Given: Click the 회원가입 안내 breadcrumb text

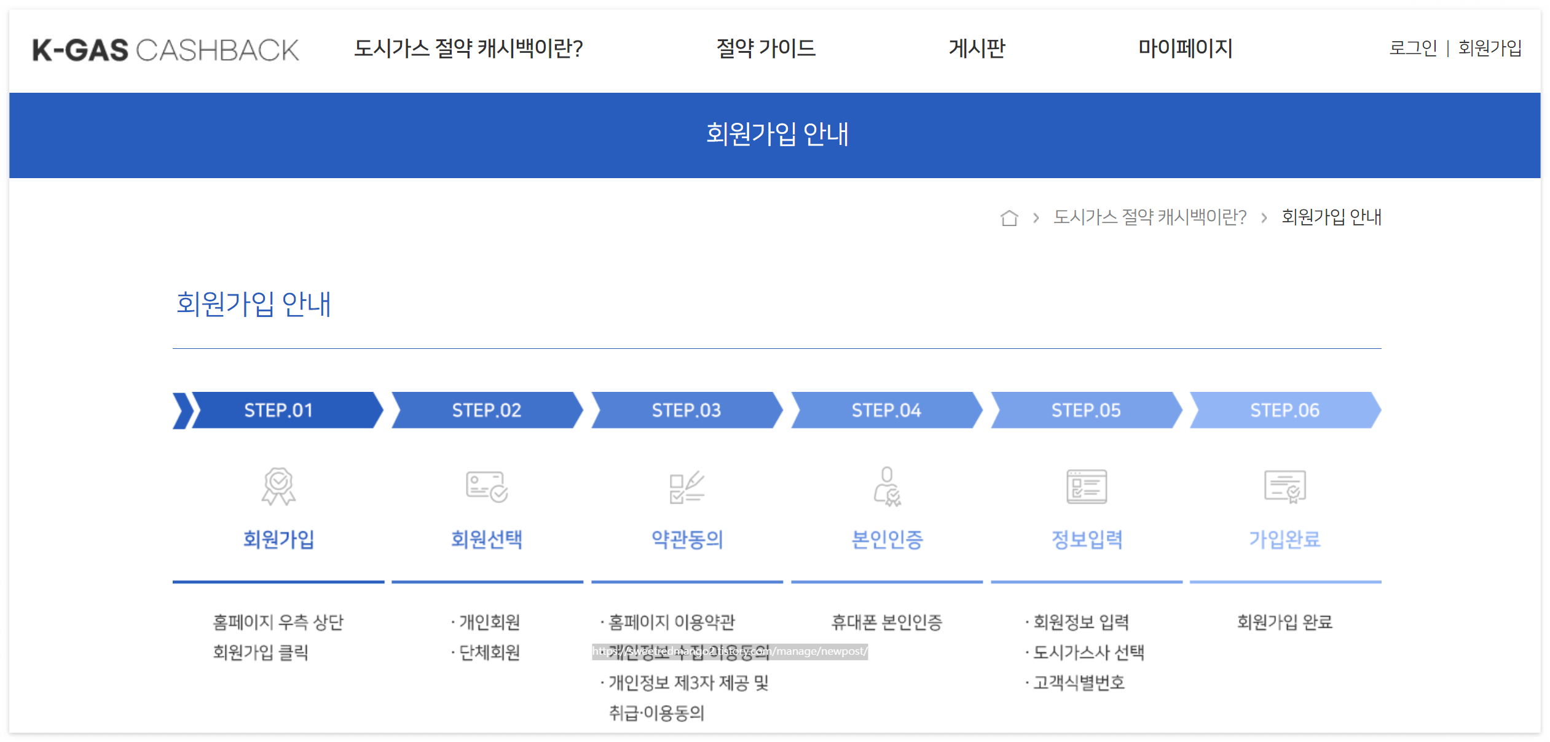Looking at the screenshot, I should coord(1331,217).
